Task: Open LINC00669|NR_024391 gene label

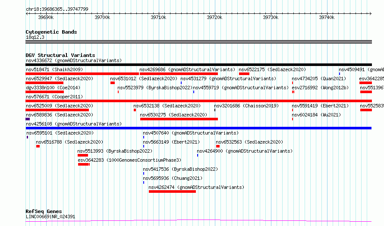Action: pos(50,217)
